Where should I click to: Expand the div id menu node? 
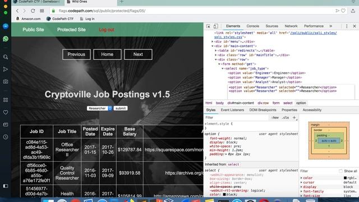click(212, 42)
